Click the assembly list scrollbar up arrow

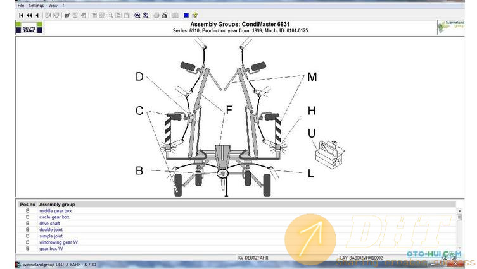[459, 210]
